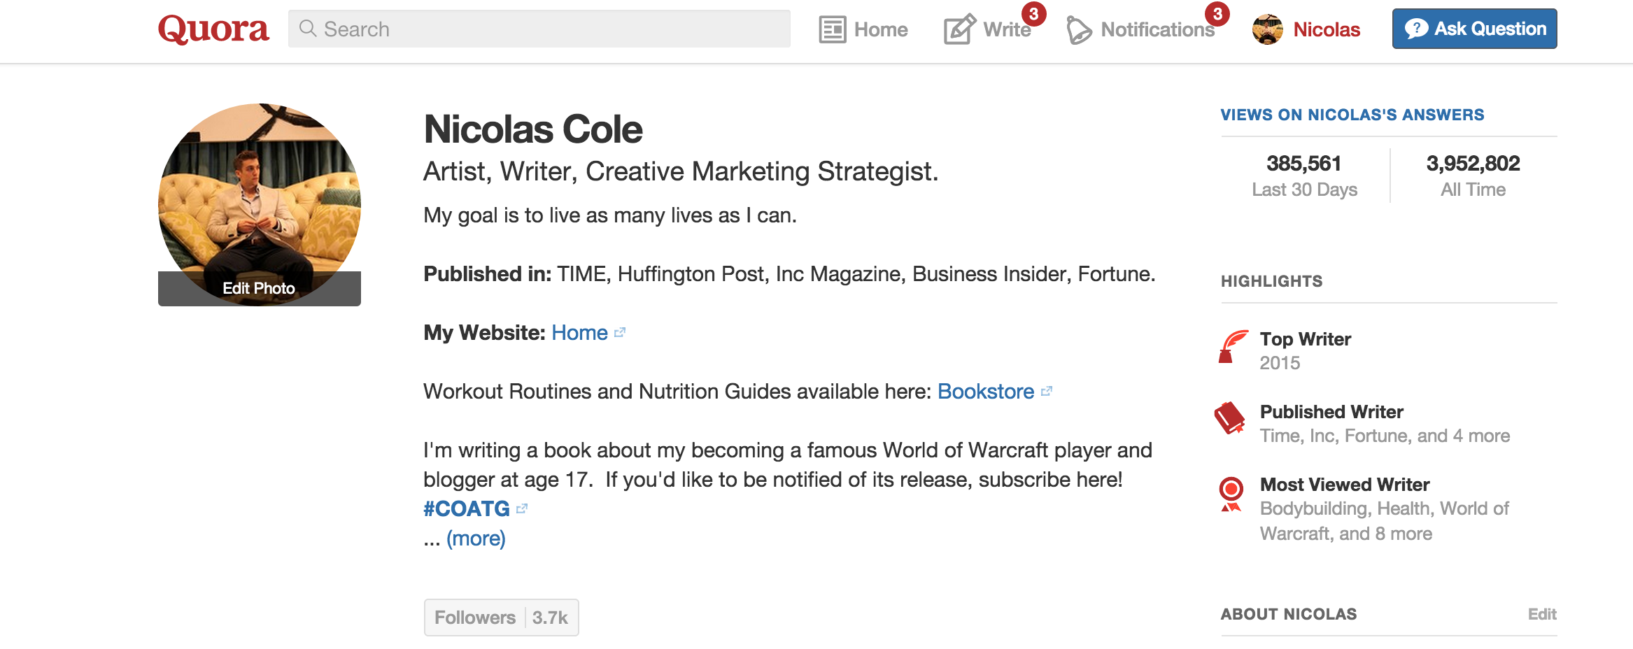
Task: Open the Bookstore link
Action: point(985,392)
